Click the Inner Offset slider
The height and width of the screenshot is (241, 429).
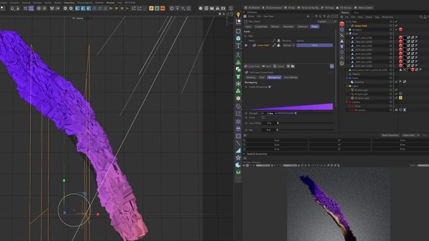coord(306,123)
